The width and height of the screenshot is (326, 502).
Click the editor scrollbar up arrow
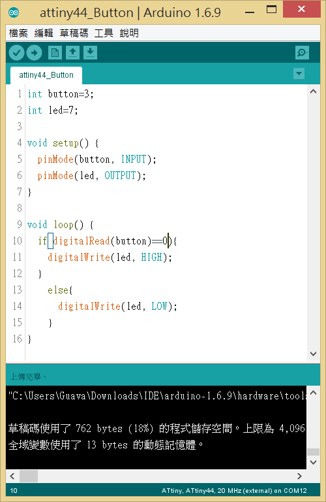click(313, 92)
